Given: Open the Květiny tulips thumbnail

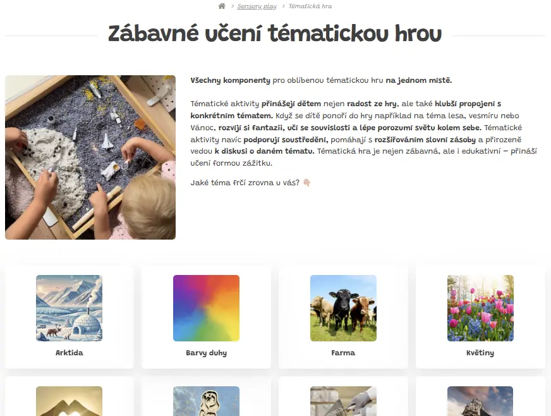Looking at the screenshot, I should tap(480, 308).
